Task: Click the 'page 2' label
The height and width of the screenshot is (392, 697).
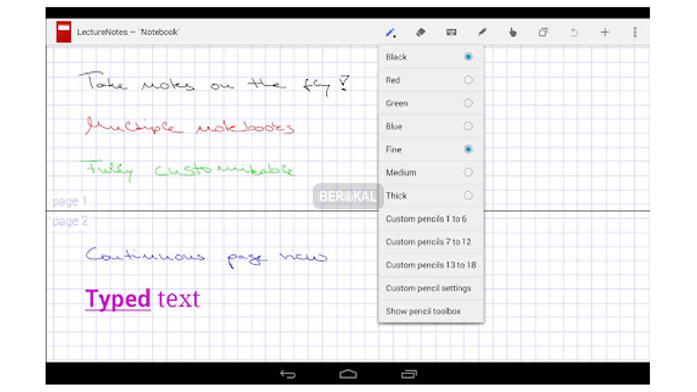Action: coord(69,221)
